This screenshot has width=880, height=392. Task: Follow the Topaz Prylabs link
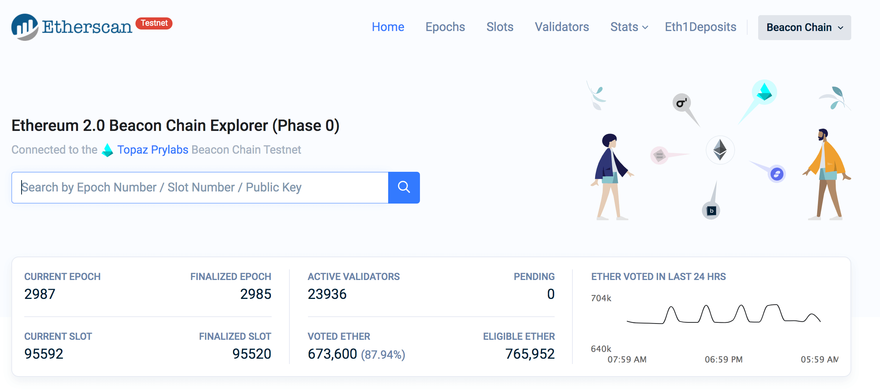(x=152, y=150)
